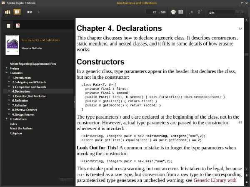250x187 pixels.
Task: Switch to Library view icon
Action: pos(7,12)
